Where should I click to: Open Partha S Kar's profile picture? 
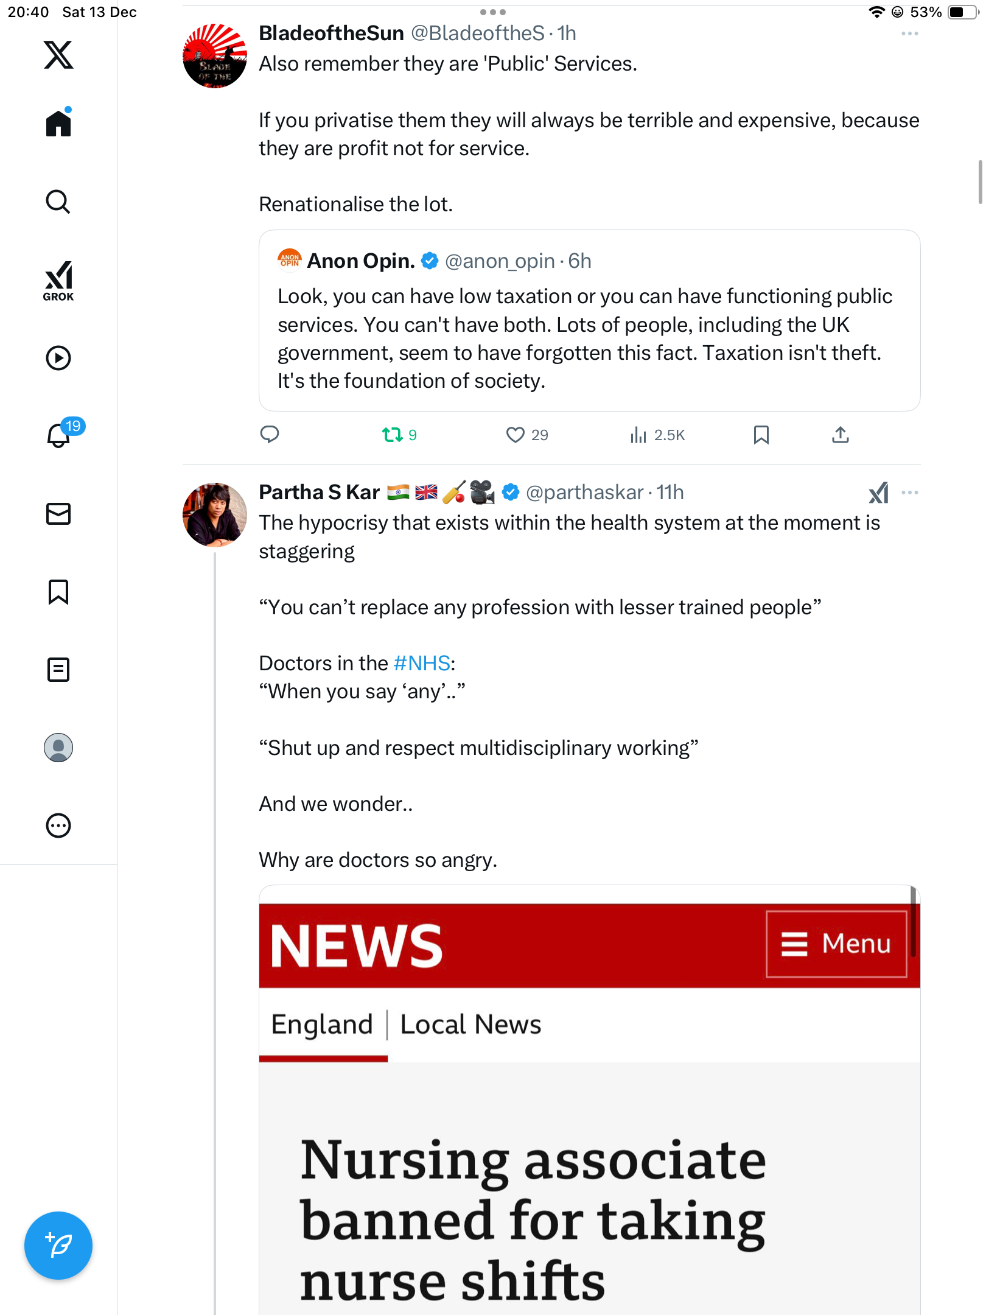tap(215, 515)
